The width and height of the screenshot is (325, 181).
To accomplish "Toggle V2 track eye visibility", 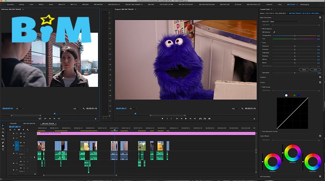I will 24,137.
